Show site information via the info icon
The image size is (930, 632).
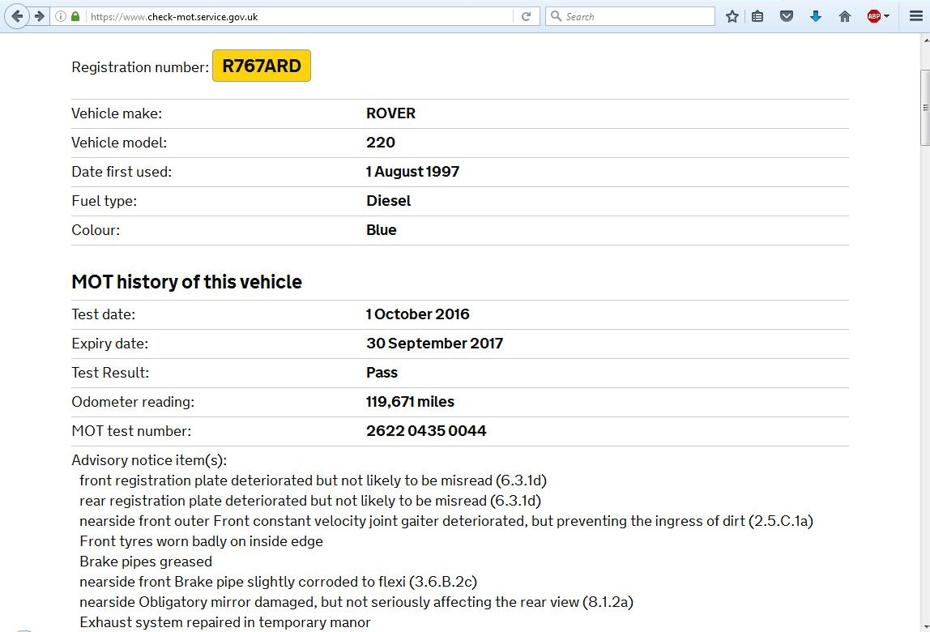(61, 17)
